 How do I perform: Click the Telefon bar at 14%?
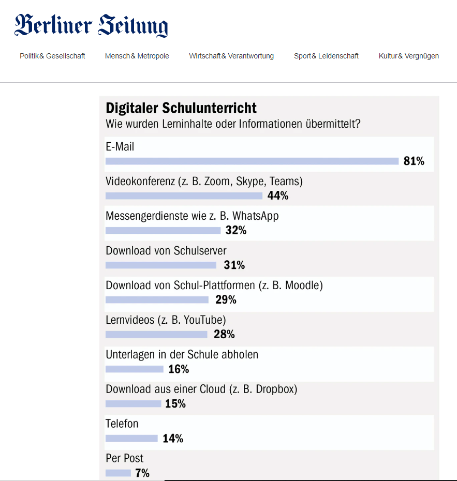[x=131, y=439]
